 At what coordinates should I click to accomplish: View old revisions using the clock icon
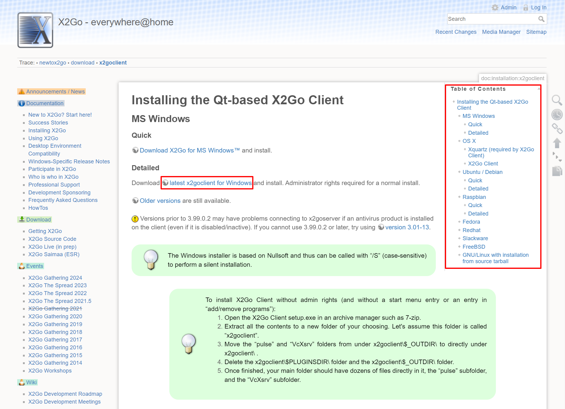[x=557, y=115]
